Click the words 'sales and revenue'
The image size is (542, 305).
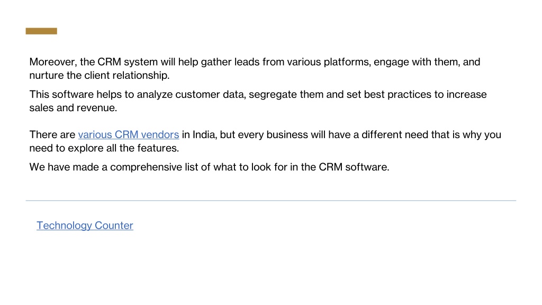point(73,108)
